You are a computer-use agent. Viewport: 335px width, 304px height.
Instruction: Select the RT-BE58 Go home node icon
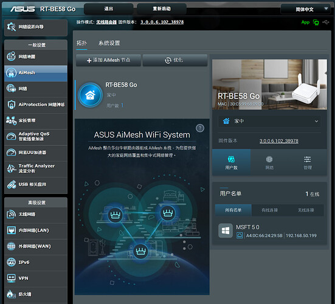(90, 95)
